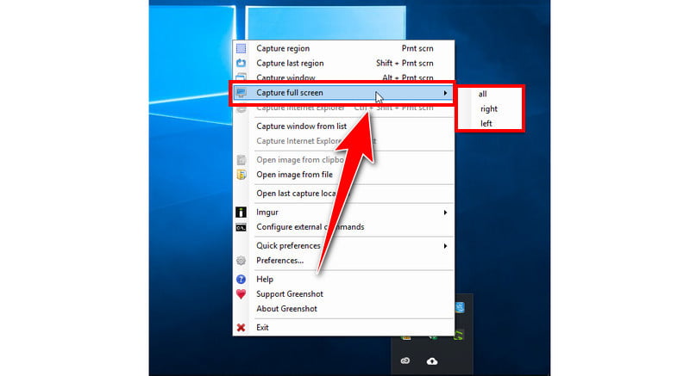
Task: Click the Imgur icon in the menu
Action: (241, 213)
